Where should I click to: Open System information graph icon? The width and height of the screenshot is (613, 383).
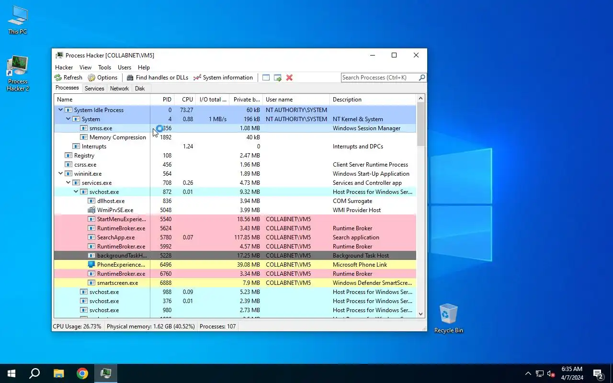point(197,78)
